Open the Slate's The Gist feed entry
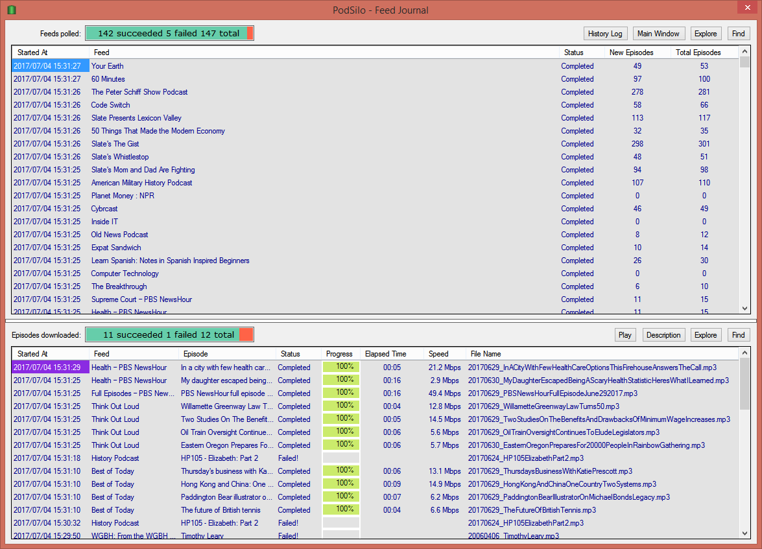Viewport: 762px width, 549px height. tap(115, 143)
